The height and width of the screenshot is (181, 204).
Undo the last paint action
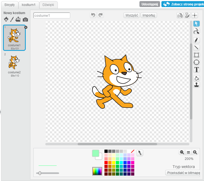93,15
